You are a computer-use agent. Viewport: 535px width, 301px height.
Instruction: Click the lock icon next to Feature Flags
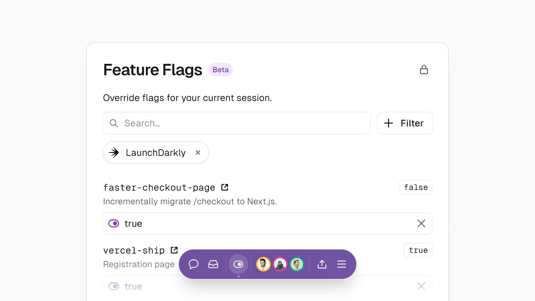click(424, 70)
